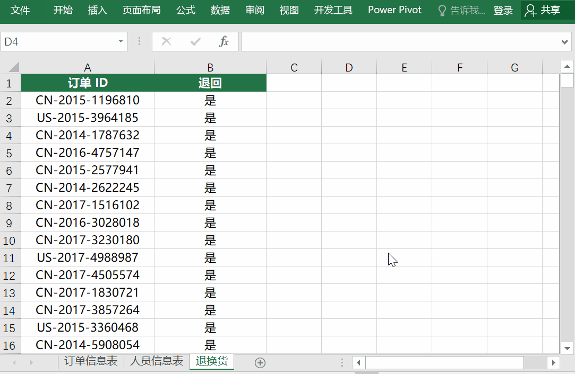The height and width of the screenshot is (374, 575).
Task: Select the 退换货 sheet tab
Action: click(212, 361)
